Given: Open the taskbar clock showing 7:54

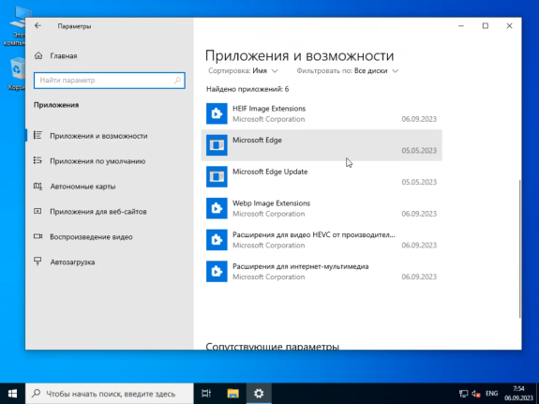Looking at the screenshot, I should coord(518,394).
